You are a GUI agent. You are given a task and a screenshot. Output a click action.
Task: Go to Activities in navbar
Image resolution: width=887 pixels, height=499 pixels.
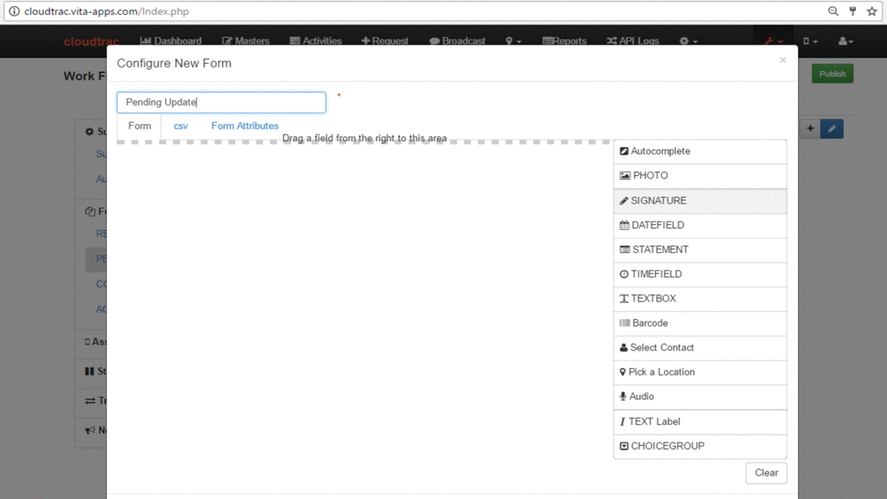[316, 41]
